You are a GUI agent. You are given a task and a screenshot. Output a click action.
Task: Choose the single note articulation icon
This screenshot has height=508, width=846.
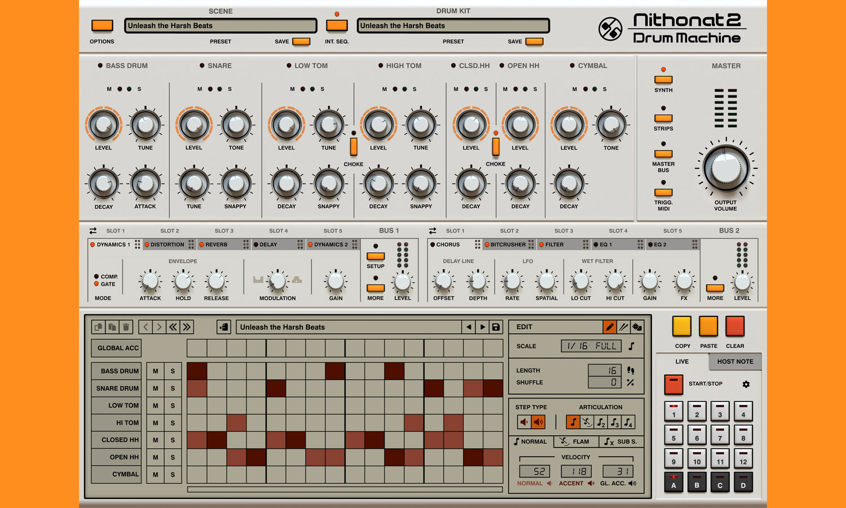pyautogui.click(x=573, y=422)
